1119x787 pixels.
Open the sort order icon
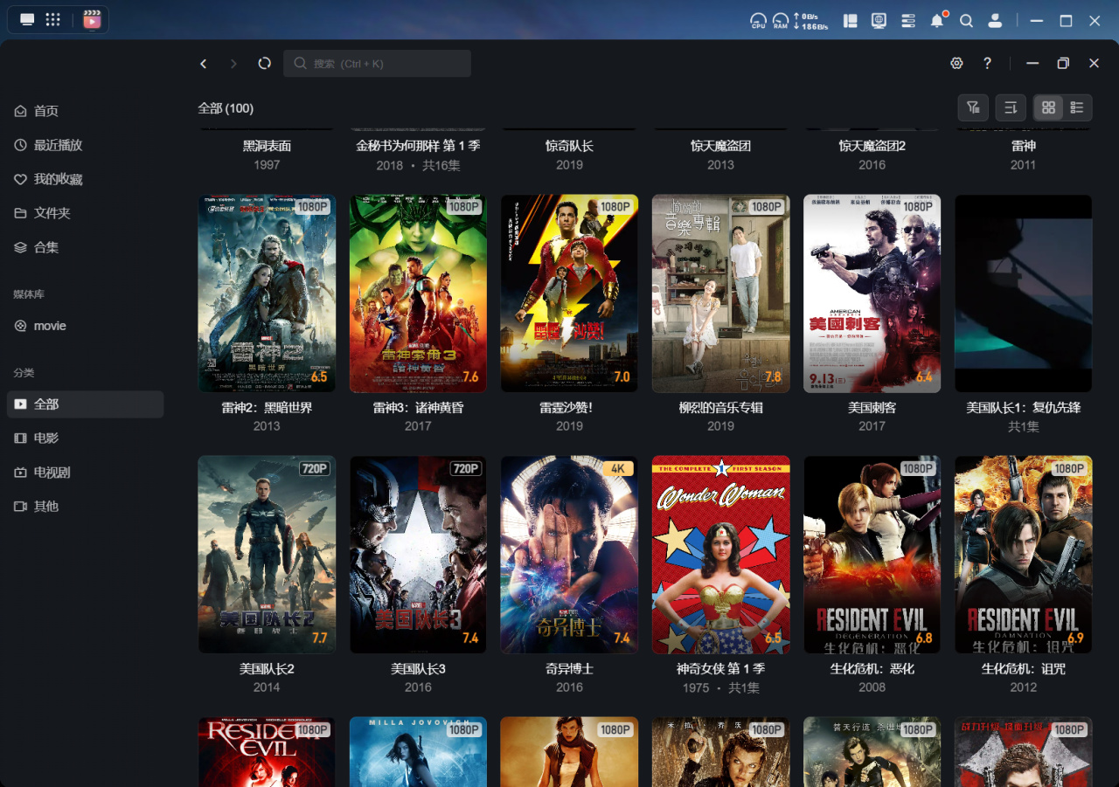tap(1011, 107)
